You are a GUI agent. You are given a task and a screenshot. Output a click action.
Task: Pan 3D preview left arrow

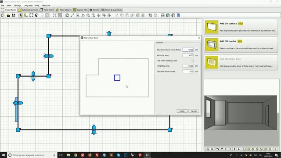226,149
